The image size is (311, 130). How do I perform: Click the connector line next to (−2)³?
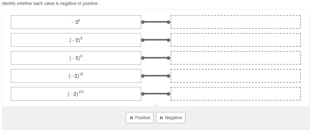point(155,58)
